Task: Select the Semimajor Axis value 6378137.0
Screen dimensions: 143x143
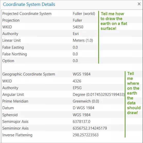Action: tap(82, 122)
